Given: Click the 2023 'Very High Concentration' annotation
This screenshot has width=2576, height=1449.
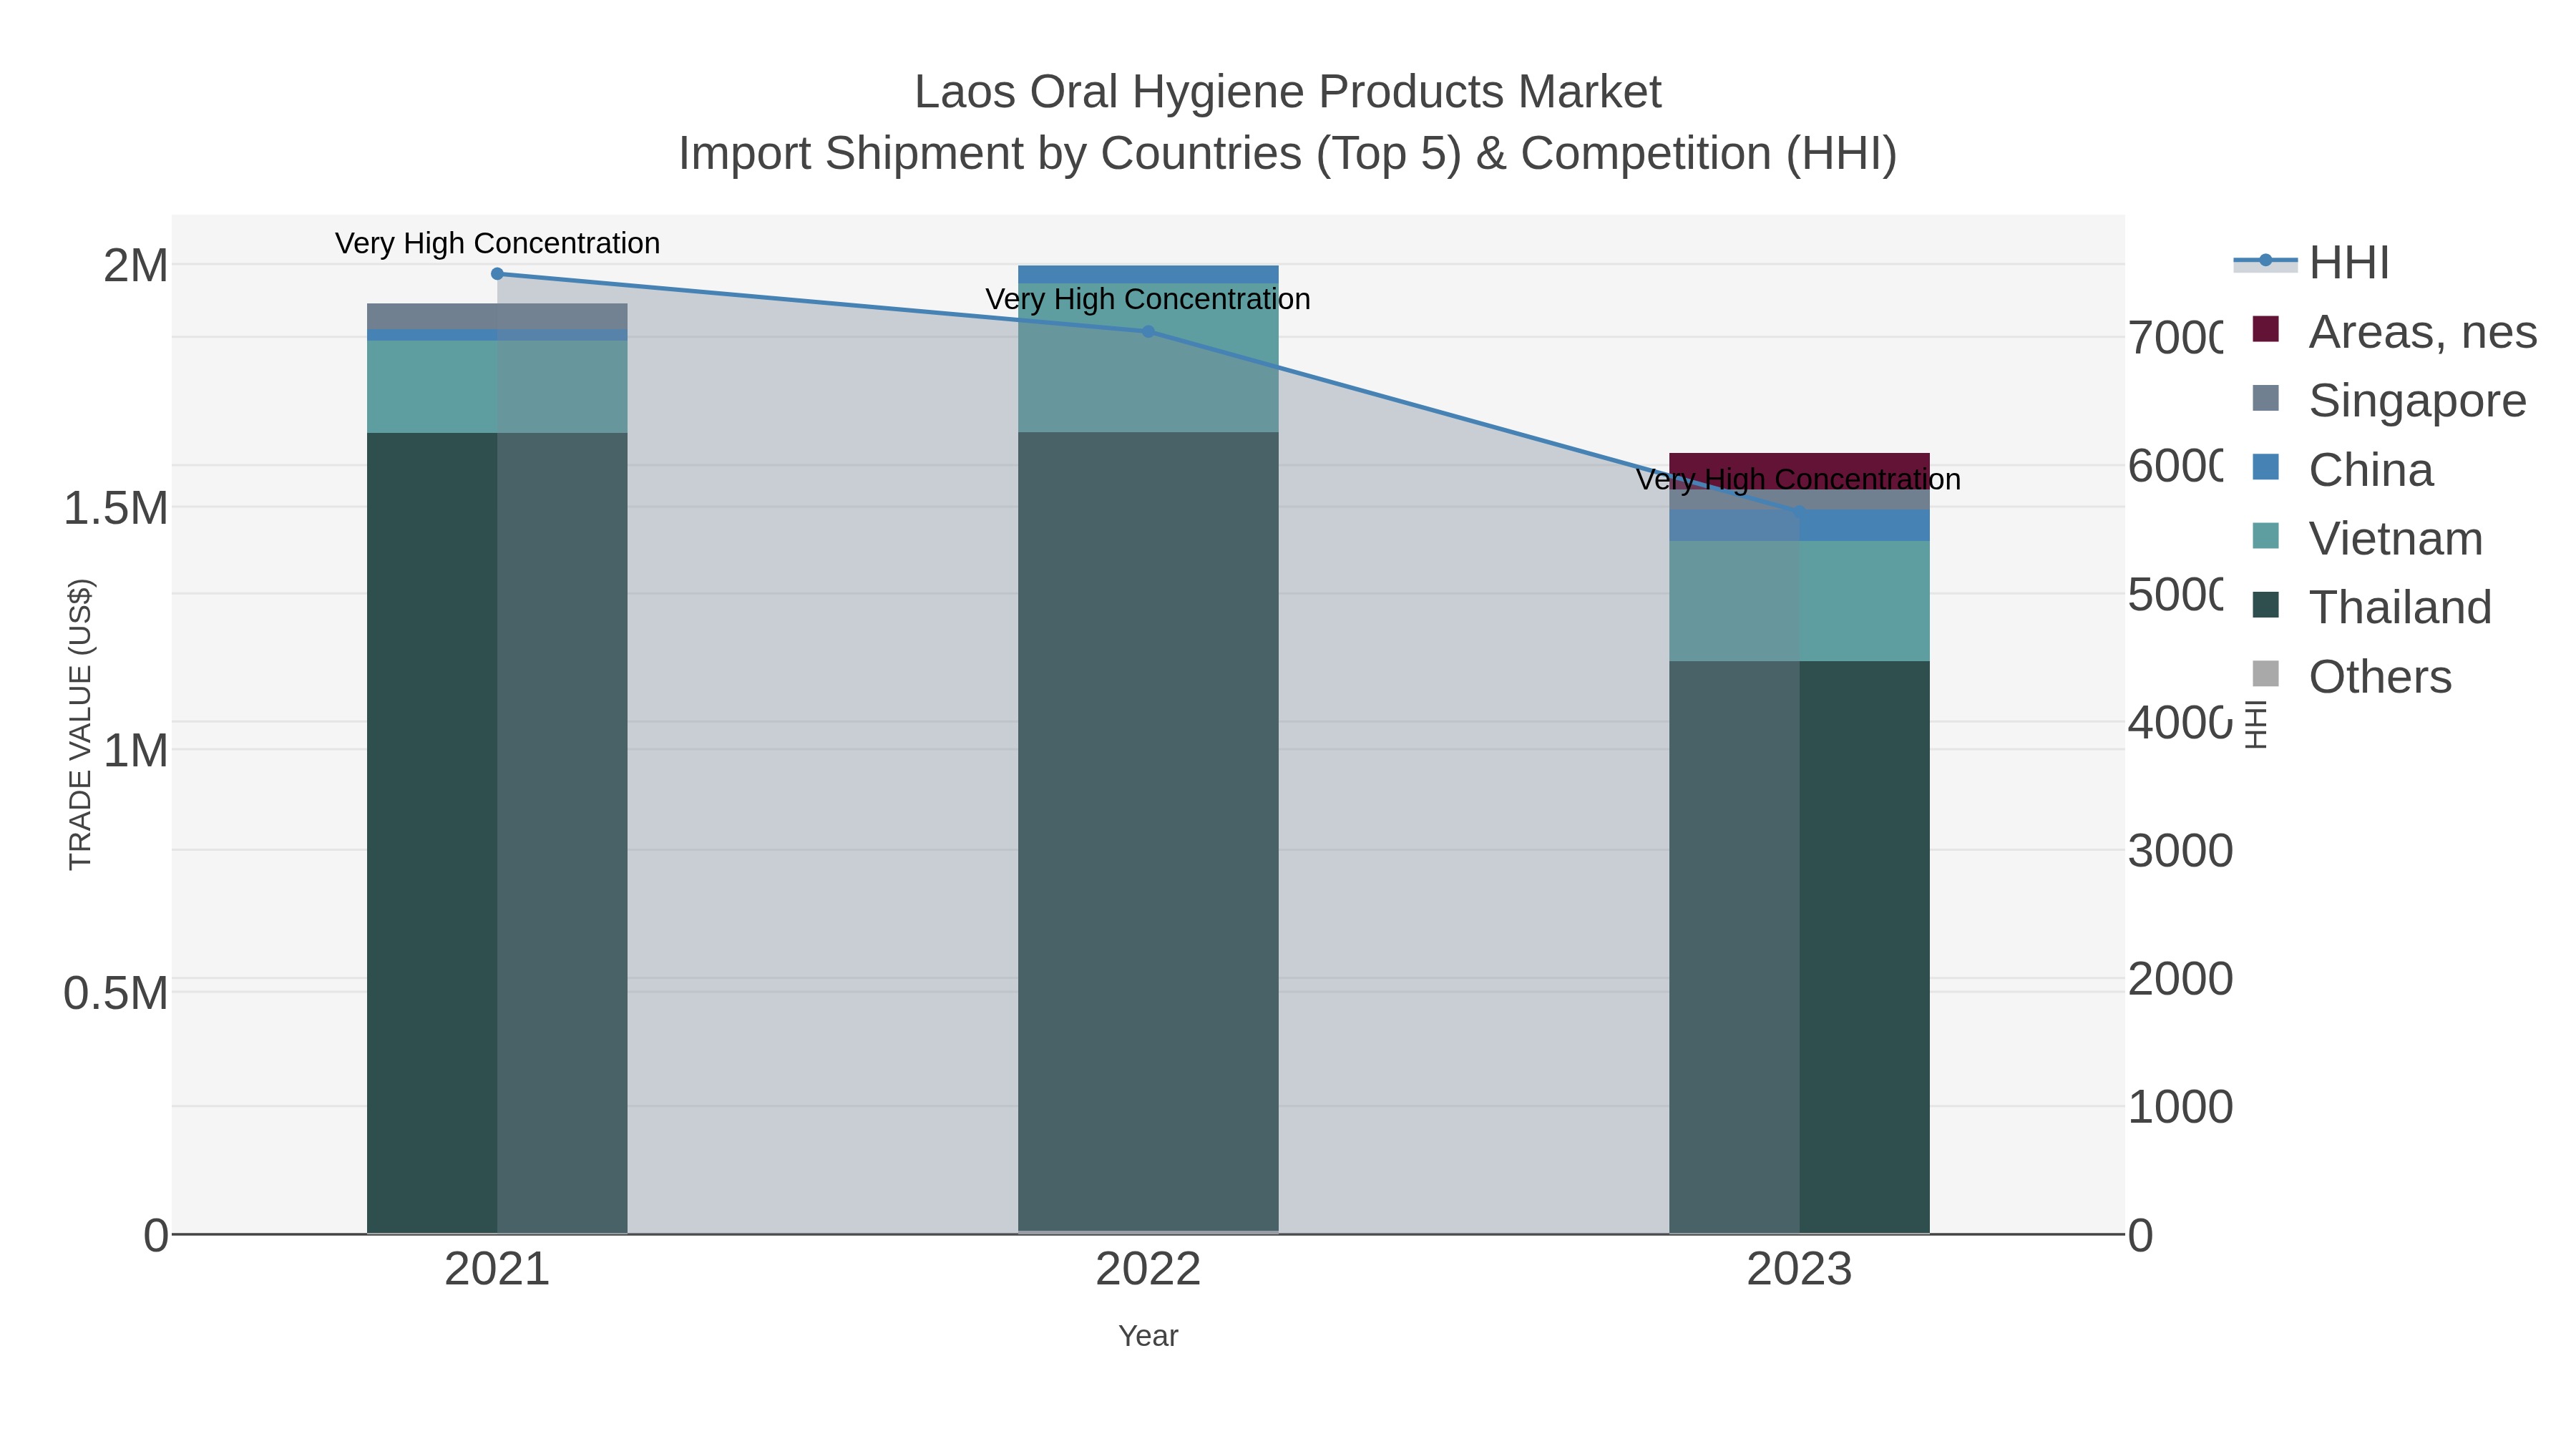Looking at the screenshot, I should [1798, 479].
